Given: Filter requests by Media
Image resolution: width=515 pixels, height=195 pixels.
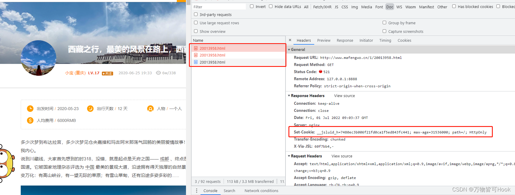Looking at the screenshot, I should 367,7.
